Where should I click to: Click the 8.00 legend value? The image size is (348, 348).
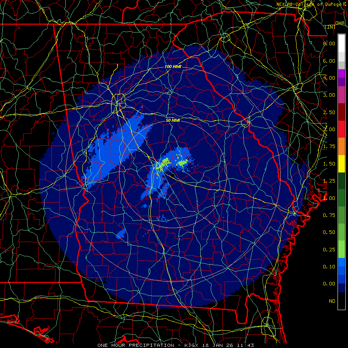point(329,43)
